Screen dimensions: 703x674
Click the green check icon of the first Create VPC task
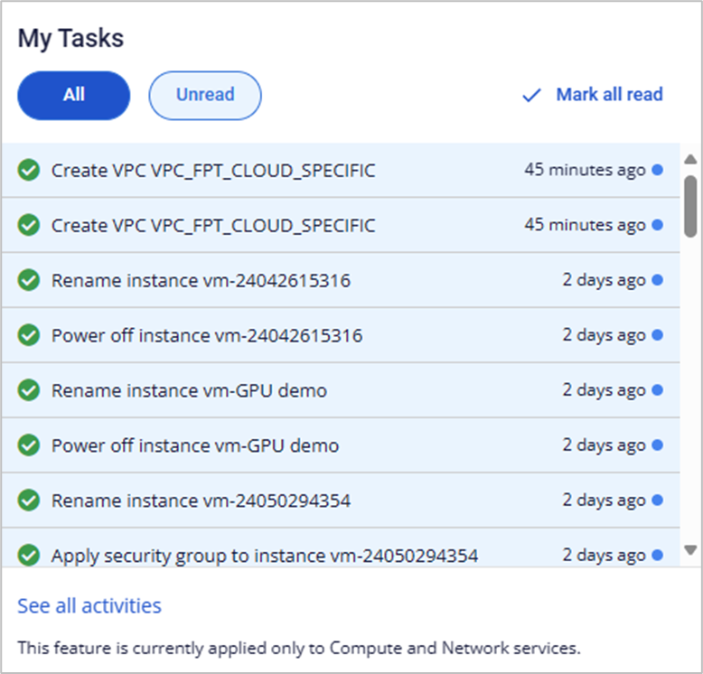pos(29,170)
